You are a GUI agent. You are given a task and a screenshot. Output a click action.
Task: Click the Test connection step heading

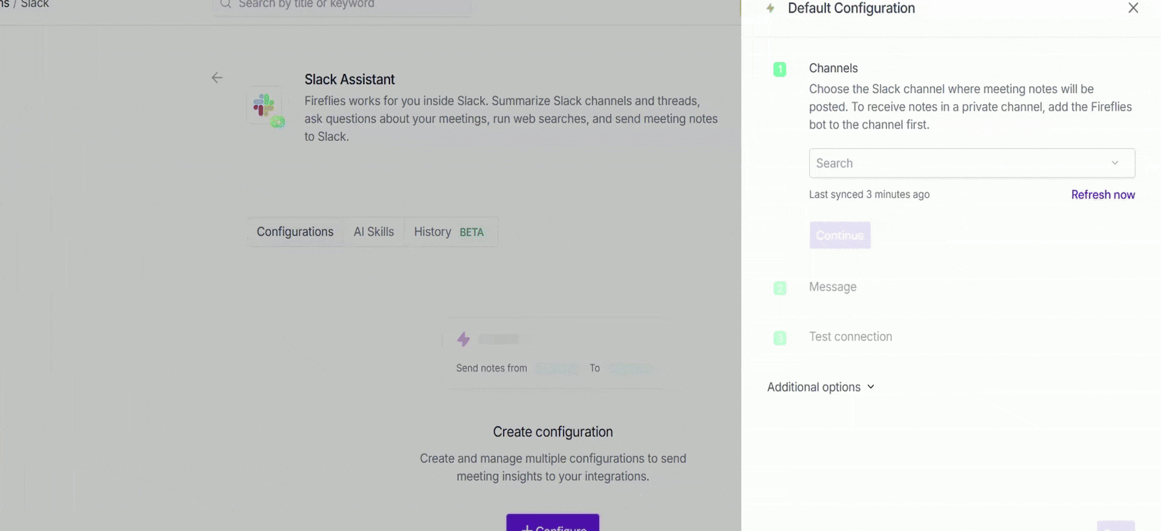pyautogui.click(x=851, y=337)
